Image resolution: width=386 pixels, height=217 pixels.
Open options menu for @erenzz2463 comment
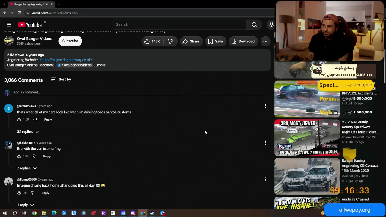click(x=265, y=106)
